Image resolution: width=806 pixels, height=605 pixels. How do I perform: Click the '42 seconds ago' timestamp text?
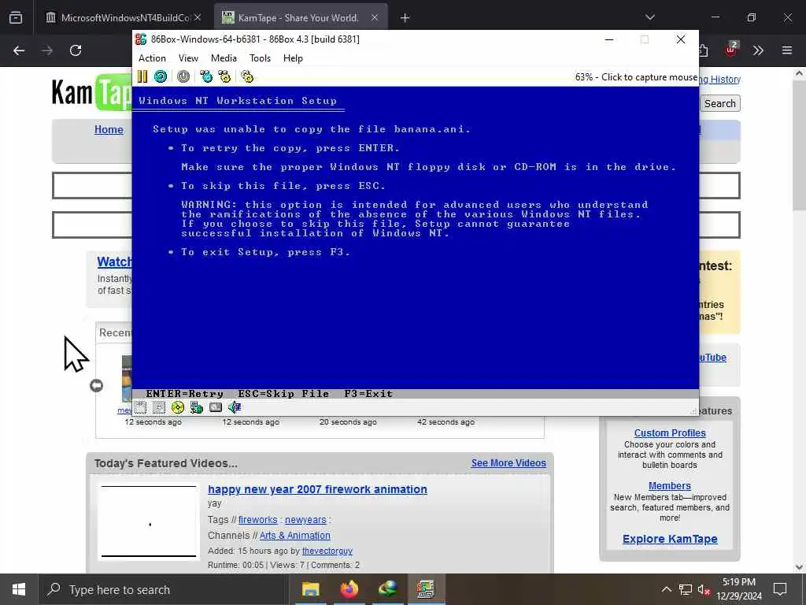point(446,422)
